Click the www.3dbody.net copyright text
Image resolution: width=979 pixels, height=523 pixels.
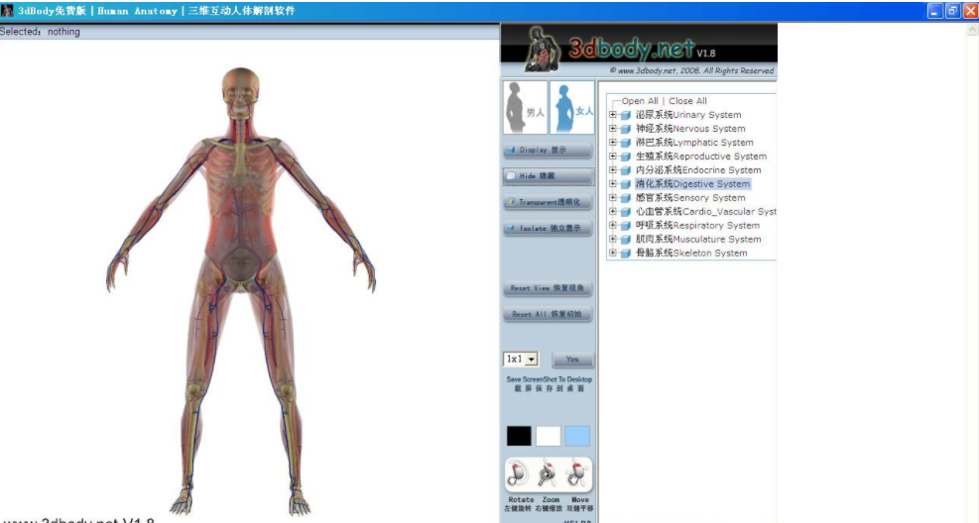click(691, 70)
